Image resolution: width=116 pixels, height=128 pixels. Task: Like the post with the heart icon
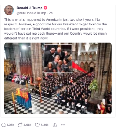[x=37, y=125]
